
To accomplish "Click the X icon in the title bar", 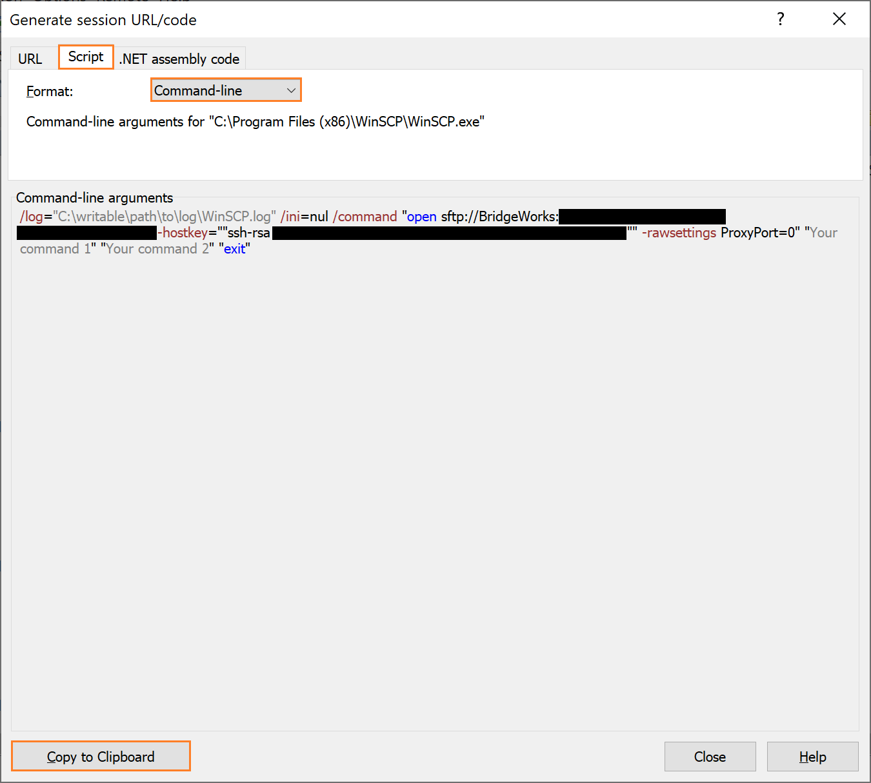I will [839, 19].
